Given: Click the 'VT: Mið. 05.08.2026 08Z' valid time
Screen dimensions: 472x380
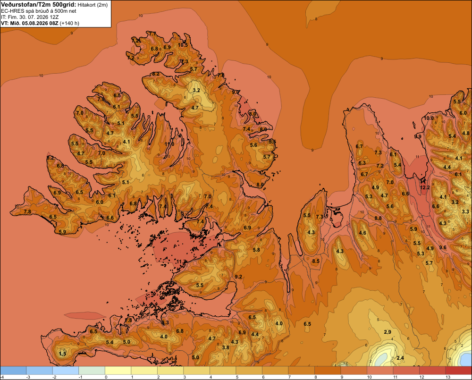Looking at the screenshot, I should [30, 23].
